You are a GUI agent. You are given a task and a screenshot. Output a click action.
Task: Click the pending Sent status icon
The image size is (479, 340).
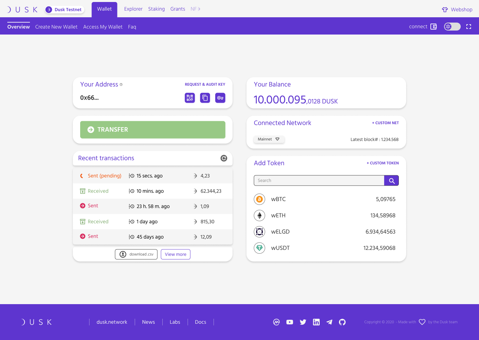82,176
